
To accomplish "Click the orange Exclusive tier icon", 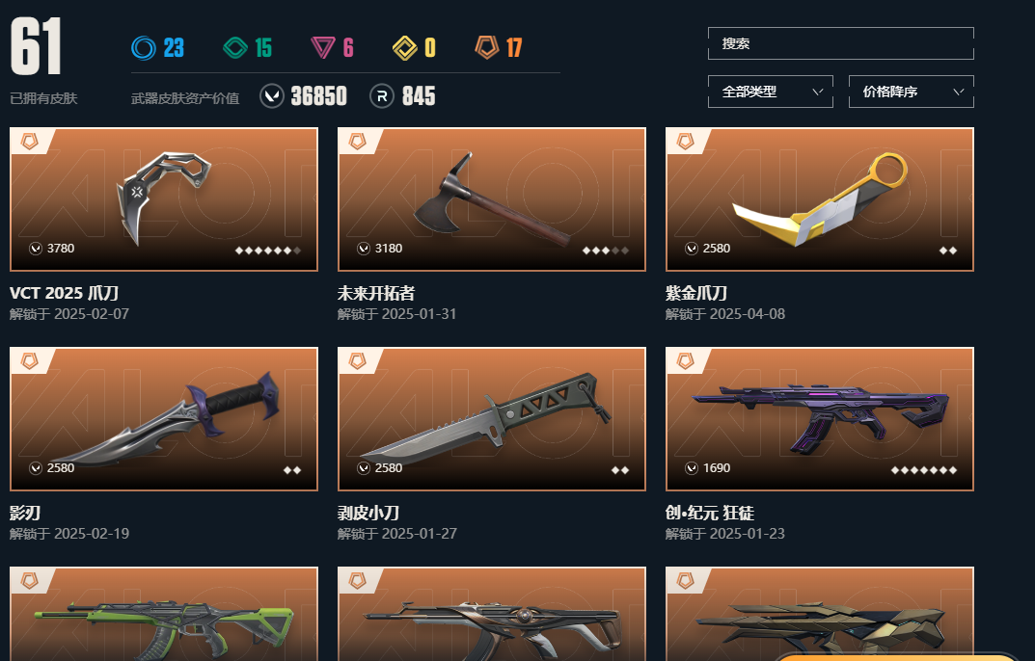I will [486, 47].
